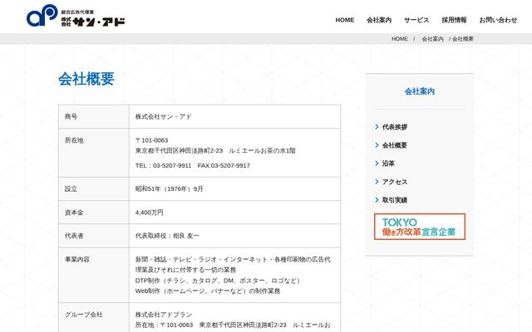Select the 所在地 table label
This screenshot has width=532, height=332.
click(74, 140)
